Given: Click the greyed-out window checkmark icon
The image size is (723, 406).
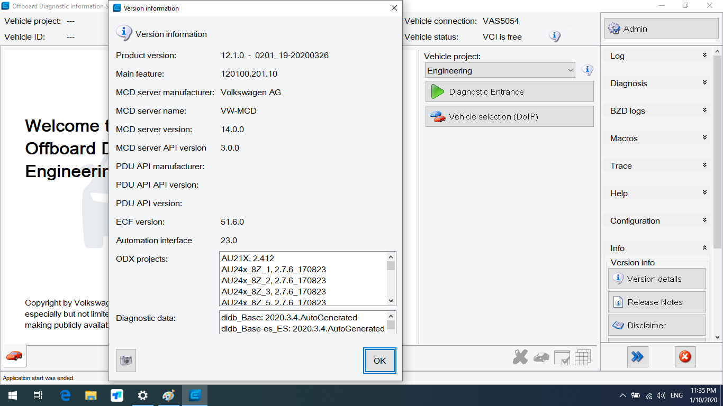Looking at the screenshot, I should pyautogui.click(x=562, y=357).
